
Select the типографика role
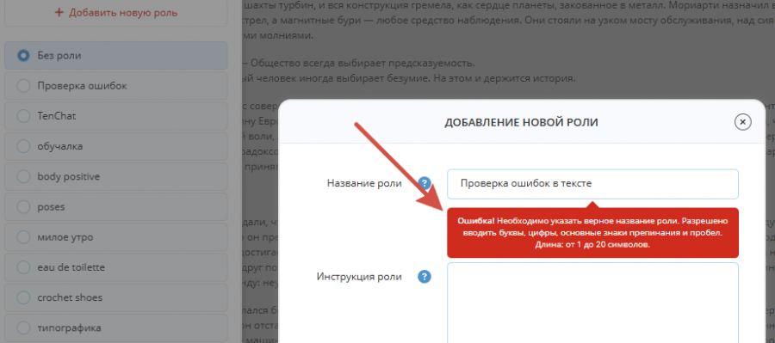pyautogui.click(x=116, y=328)
